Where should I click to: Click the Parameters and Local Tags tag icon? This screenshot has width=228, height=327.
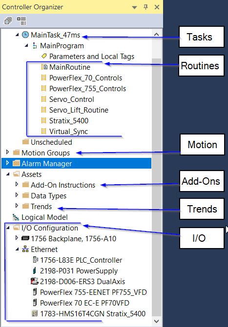(44, 56)
